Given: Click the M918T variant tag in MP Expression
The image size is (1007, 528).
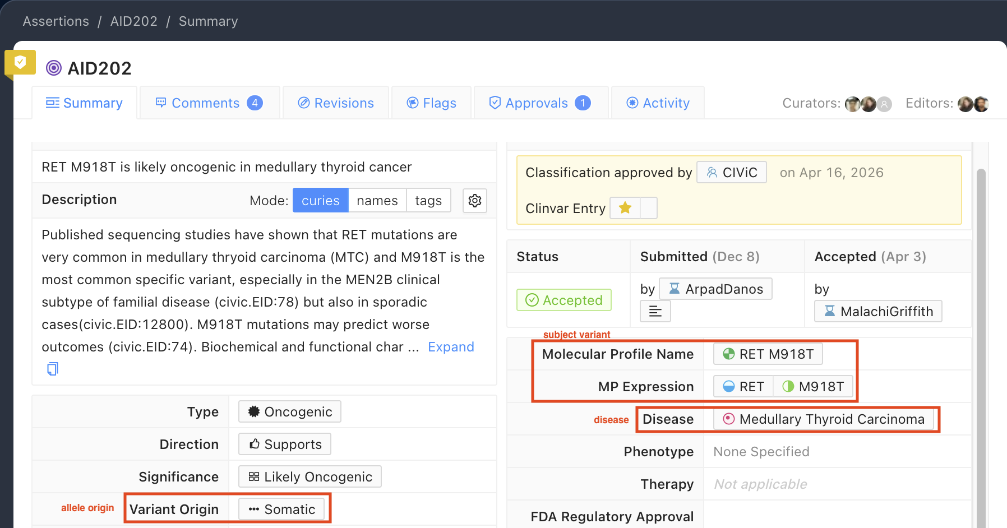Looking at the screenshot, I should [813, 387].
